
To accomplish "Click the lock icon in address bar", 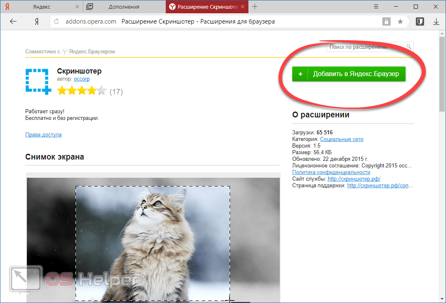I will point(386,21).
